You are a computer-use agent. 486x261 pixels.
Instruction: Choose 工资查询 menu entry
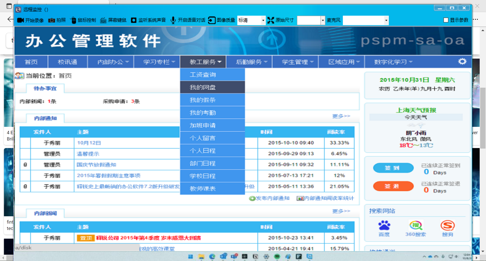coord(202,75)
